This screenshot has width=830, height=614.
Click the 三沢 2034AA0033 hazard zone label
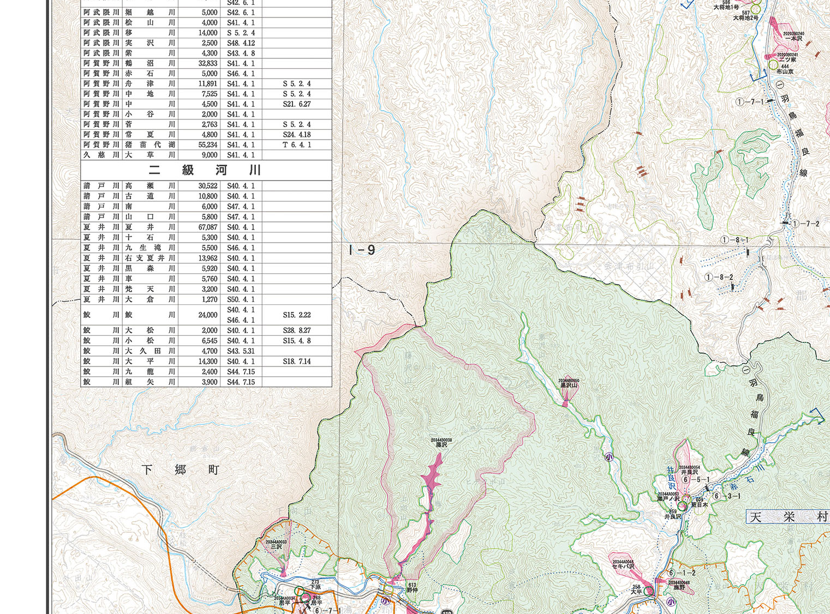pos(276,544)
